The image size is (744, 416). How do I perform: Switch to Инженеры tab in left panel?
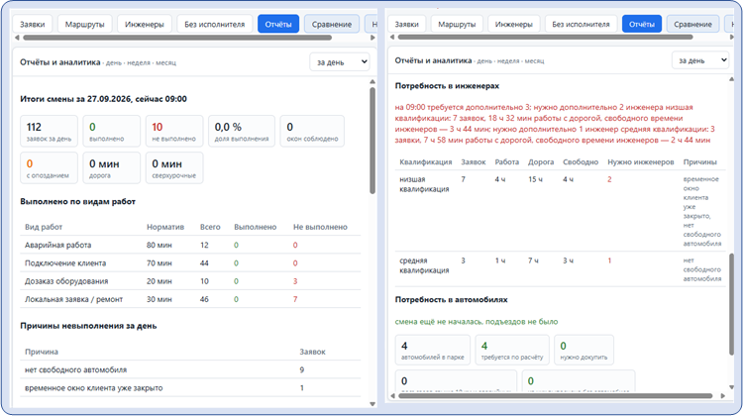(x=145, y=24)
